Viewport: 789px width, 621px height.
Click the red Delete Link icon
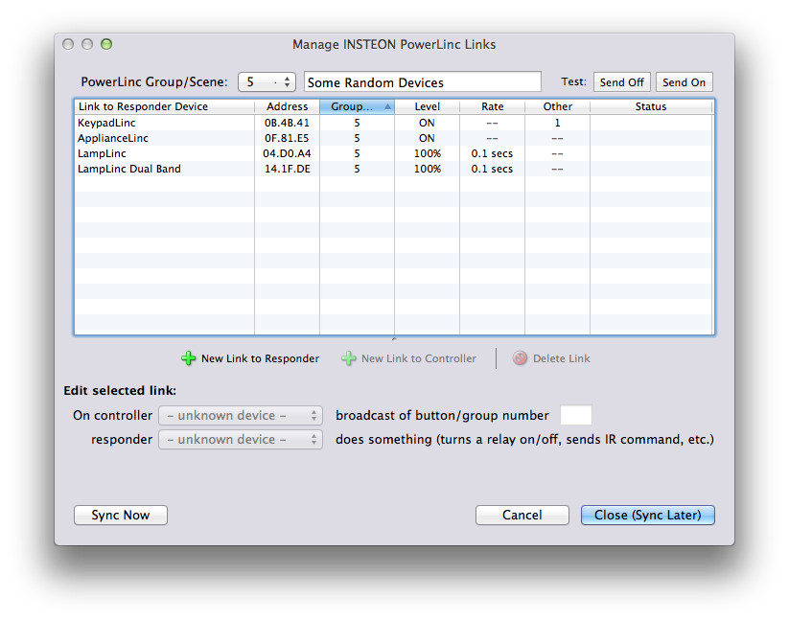pos(520,358)
